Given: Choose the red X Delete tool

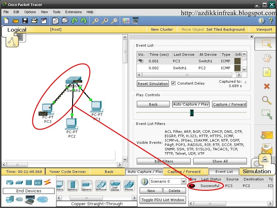Looking at the screenshot, I should tap(267, 86).
